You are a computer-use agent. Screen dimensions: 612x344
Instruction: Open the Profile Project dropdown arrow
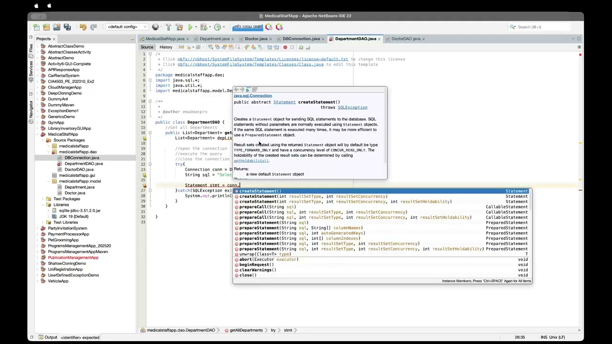pos(223,27)
